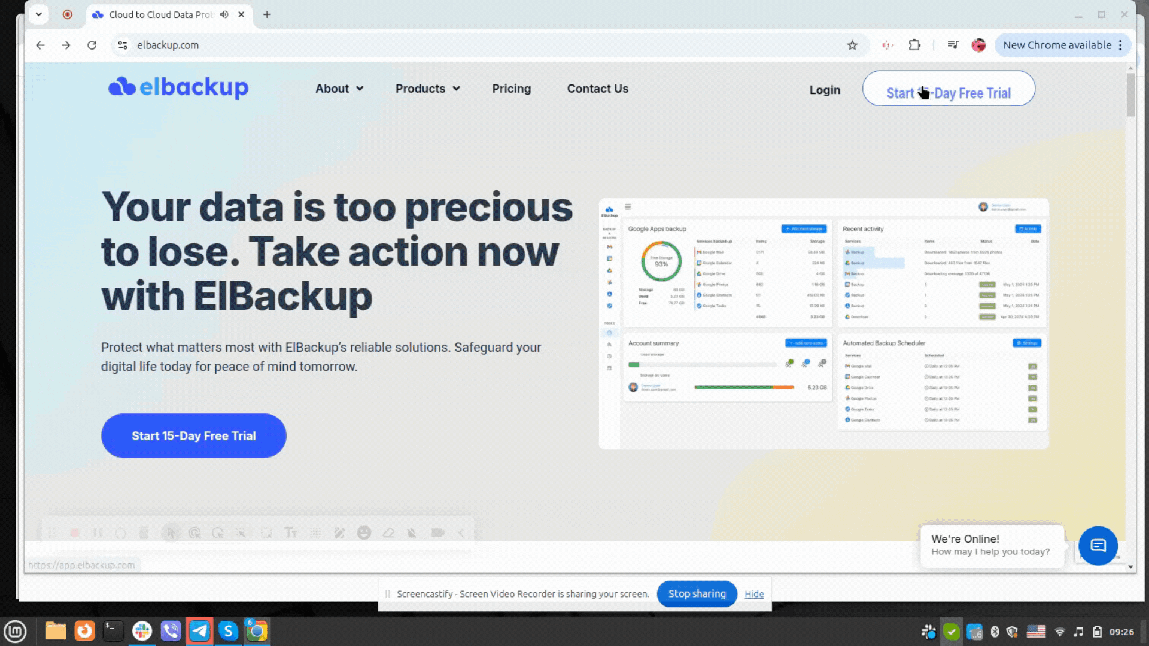Open Screencastify emoji sticker tool
The width and height of the screenshot is (1149, 646).
coord(364,532)
